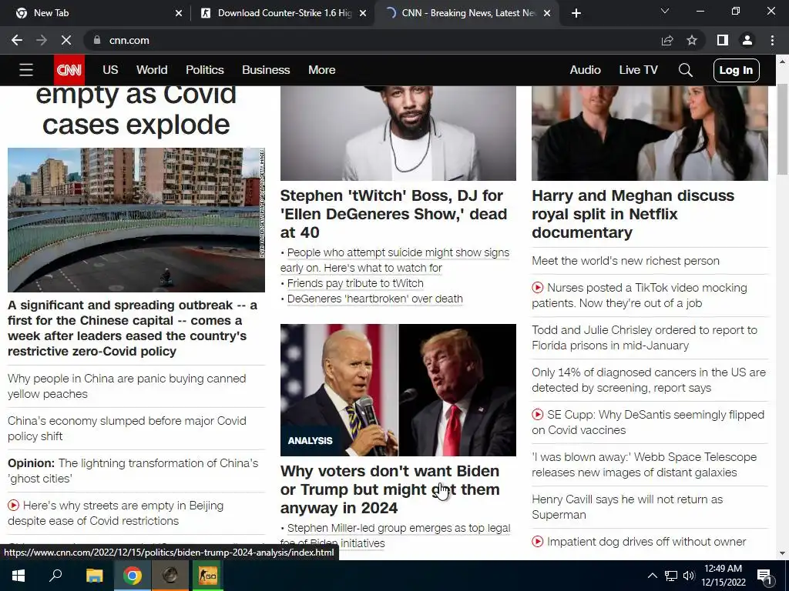Play Beijing empty streets video icon
Image resolution: width=789 pixels, height=591 pixels.
[14, 506]
